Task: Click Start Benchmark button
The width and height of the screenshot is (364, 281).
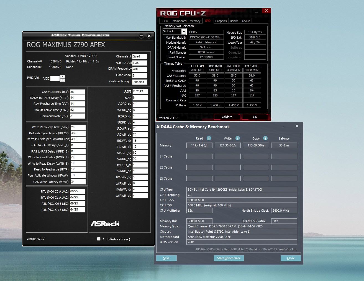Action: (229, 258)
